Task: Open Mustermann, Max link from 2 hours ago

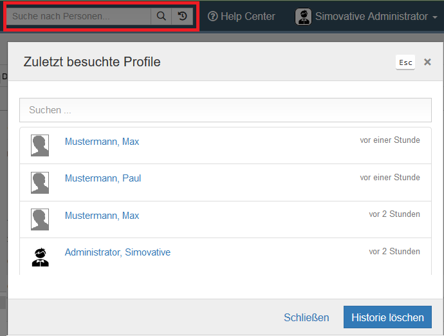Action: pos(102,216)
